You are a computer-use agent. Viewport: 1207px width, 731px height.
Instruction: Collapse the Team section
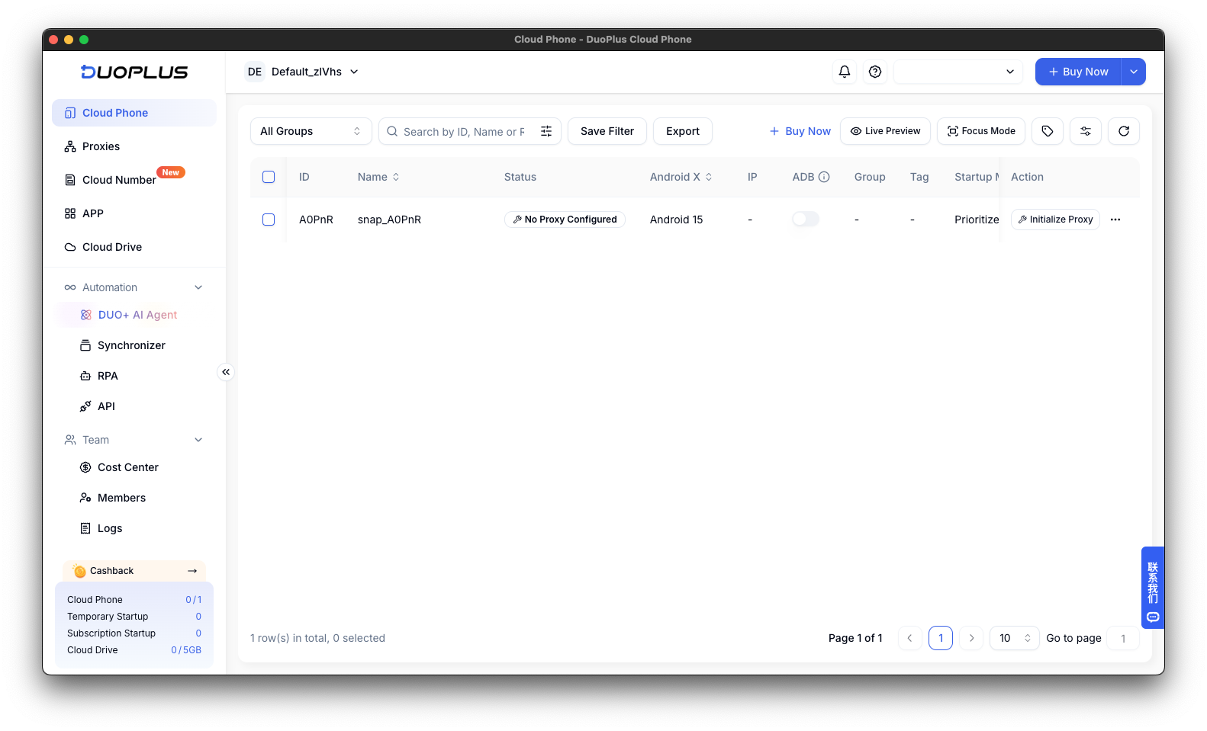(198, 440)
